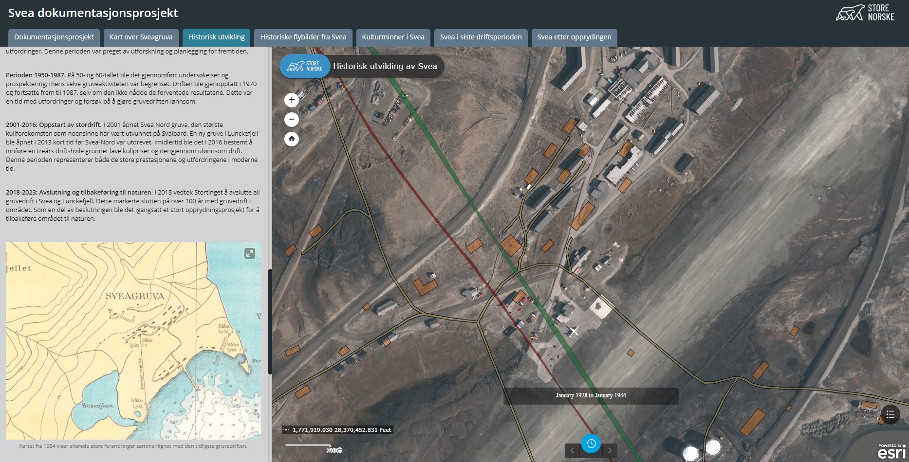The width and height of the screenshot is (909, 462).
Task: Open the map legend list
Action: pos(890,414)
